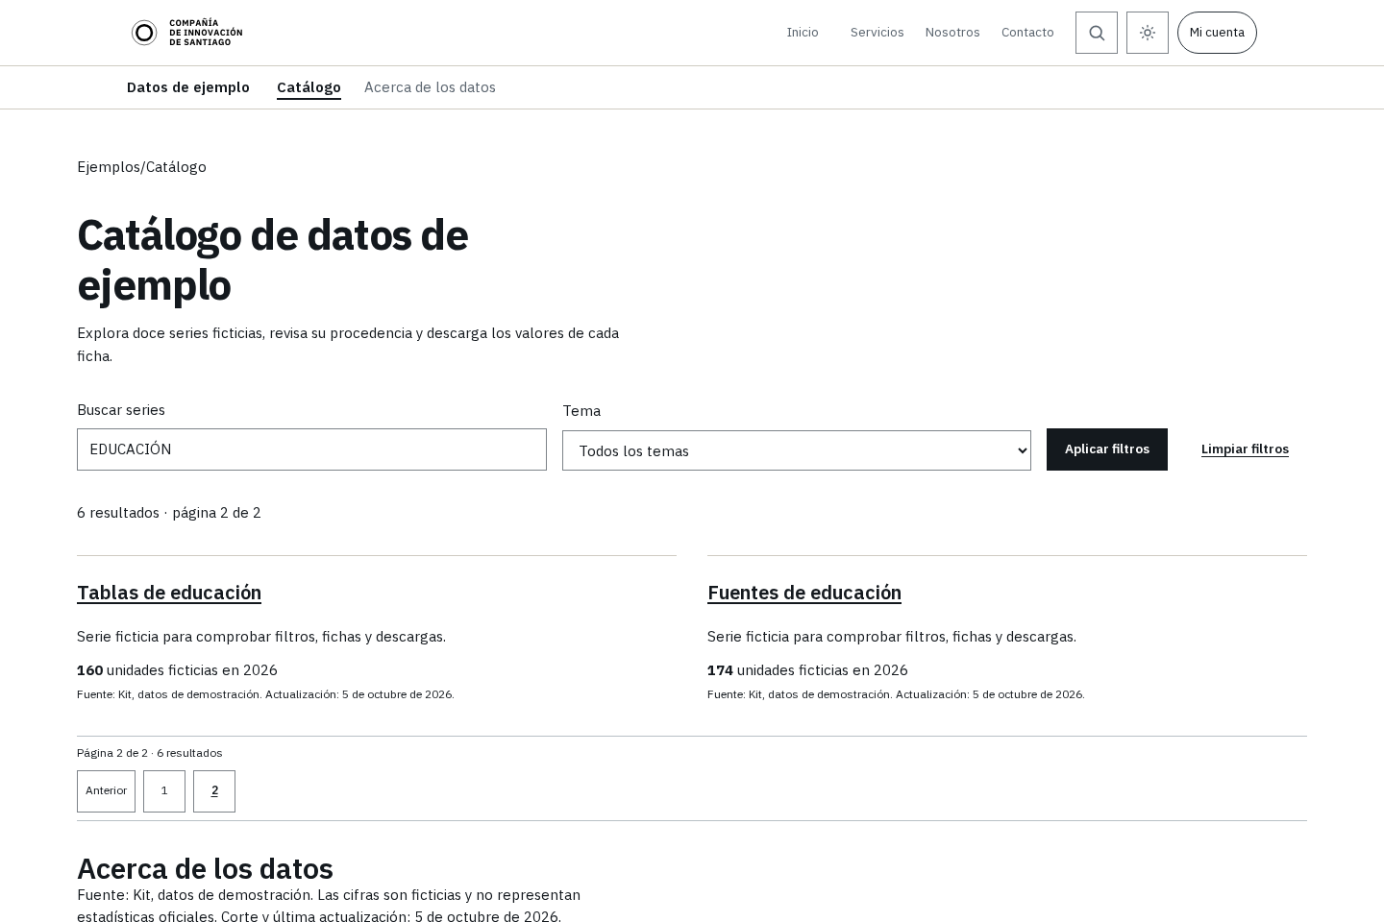Switch to the Acerca de los datos tab
This screenshot has height=922, width=1384.
(430, 87)
